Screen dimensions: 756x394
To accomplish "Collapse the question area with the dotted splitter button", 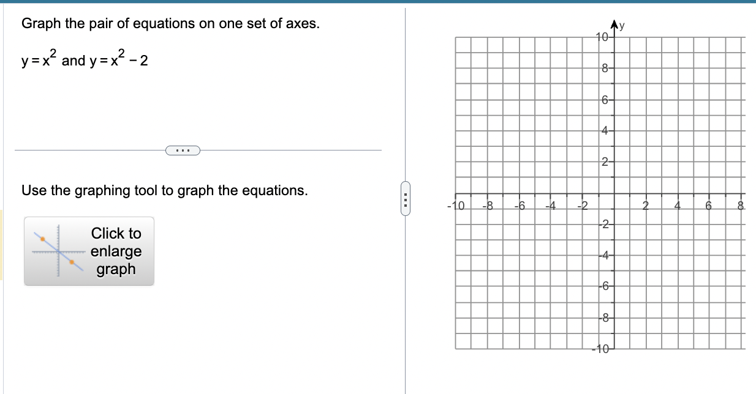I will 182,150.
